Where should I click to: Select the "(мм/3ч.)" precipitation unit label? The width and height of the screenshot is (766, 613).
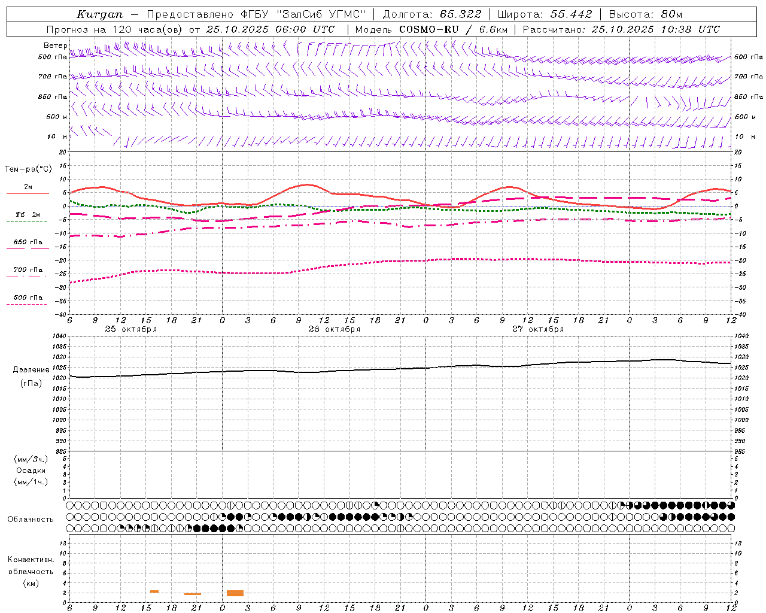point(31,459)
